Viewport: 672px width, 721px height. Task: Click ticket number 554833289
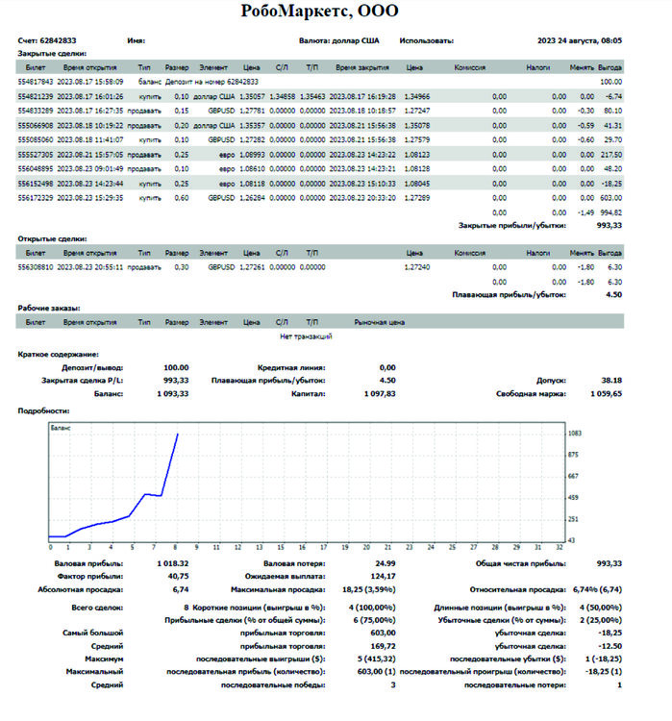pyautogui.click(x=36, y=111)
